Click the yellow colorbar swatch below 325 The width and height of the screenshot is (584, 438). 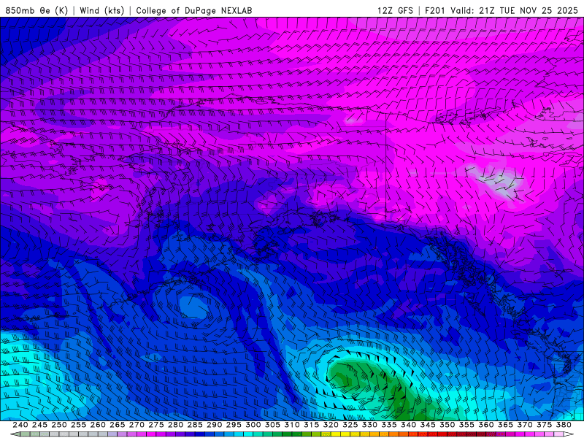tap(345, 434)
